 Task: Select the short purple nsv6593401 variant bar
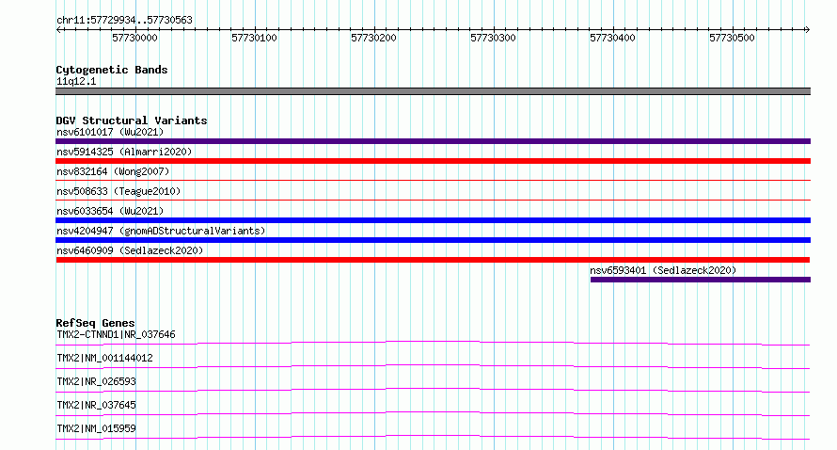coord(701,280)
